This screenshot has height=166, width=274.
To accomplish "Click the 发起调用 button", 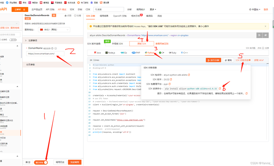I will click(75, 162).
